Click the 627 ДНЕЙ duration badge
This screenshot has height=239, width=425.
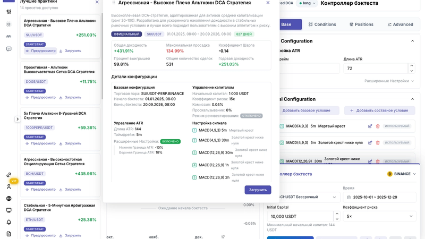click(x=244, y=34)
